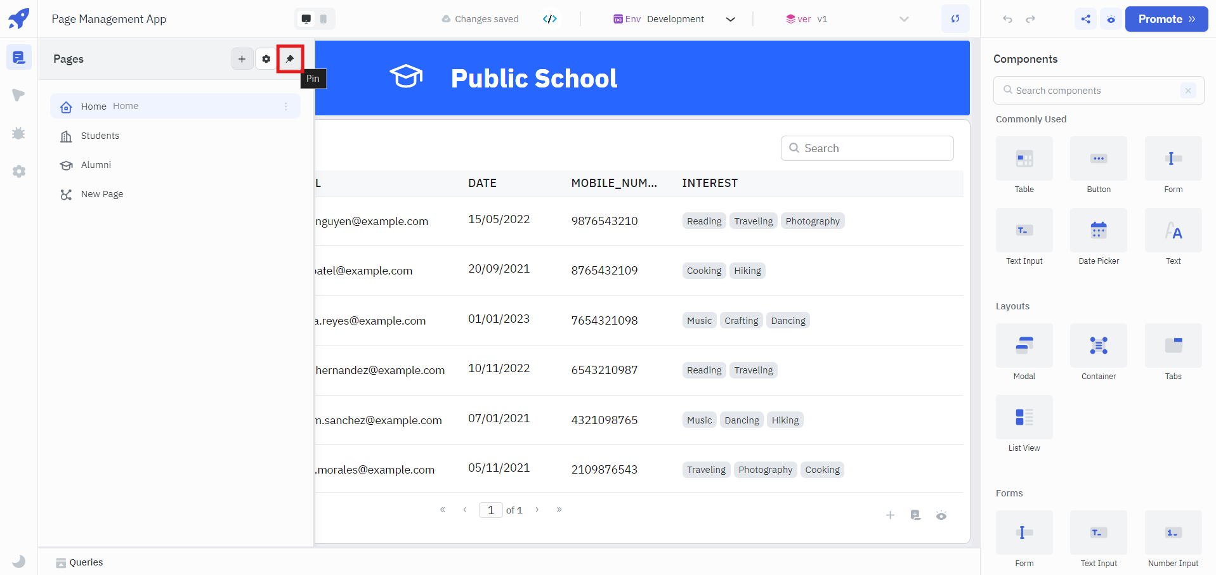Open the Share app icon
This screenshot has width=1216, height=575.
pos(1086,19)
